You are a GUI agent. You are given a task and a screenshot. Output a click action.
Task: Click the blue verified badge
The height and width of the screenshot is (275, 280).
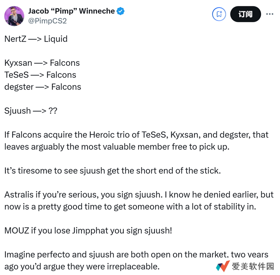click(x=121, y=11)
